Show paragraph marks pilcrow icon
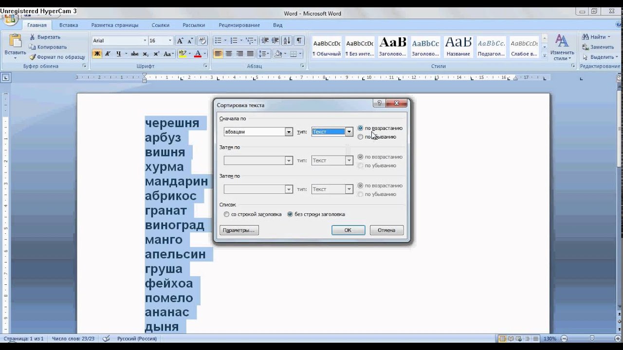This screenshot has height=350, width=623. pyautogui.click(x=299, y=41)
